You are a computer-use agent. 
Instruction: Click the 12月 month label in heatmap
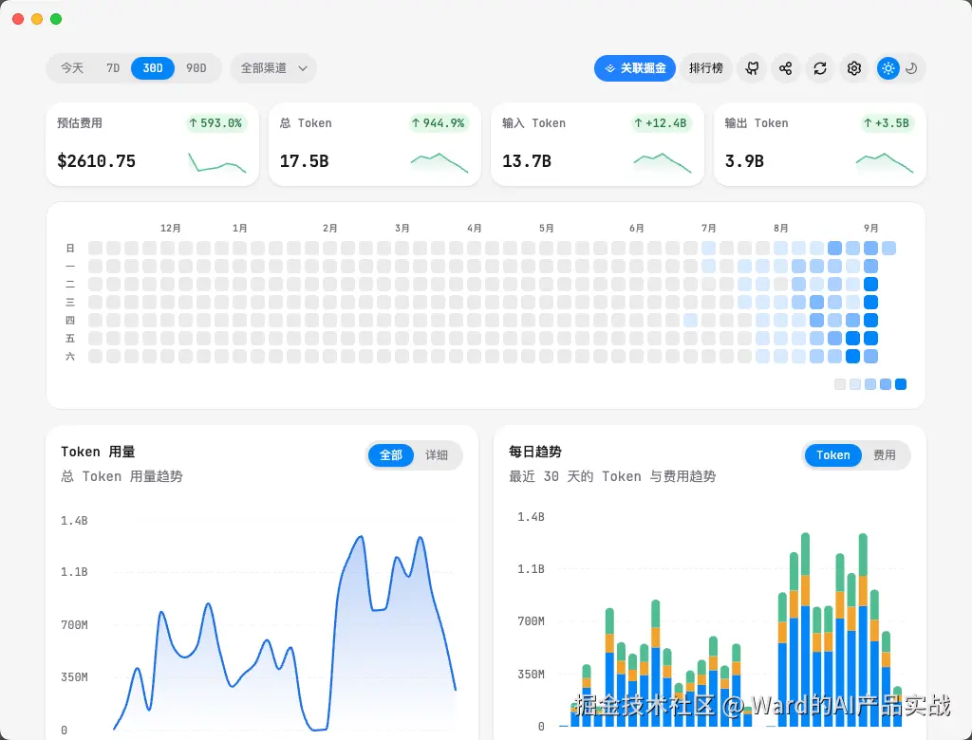pyautogui.click(x=171, y=228)
